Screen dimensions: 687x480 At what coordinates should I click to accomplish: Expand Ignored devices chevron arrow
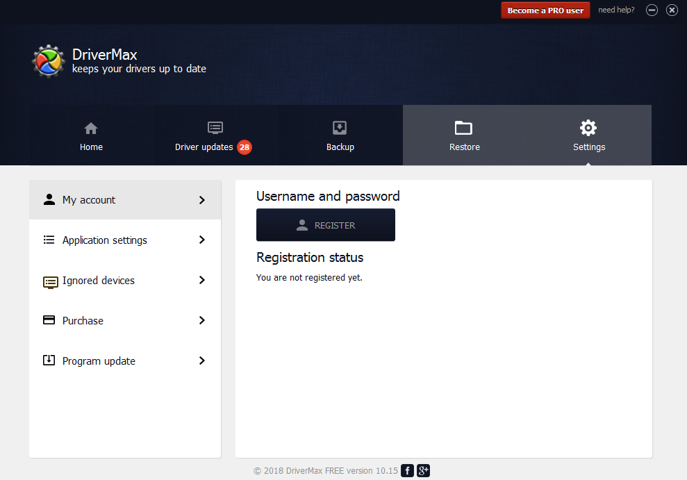coord(202,280)
